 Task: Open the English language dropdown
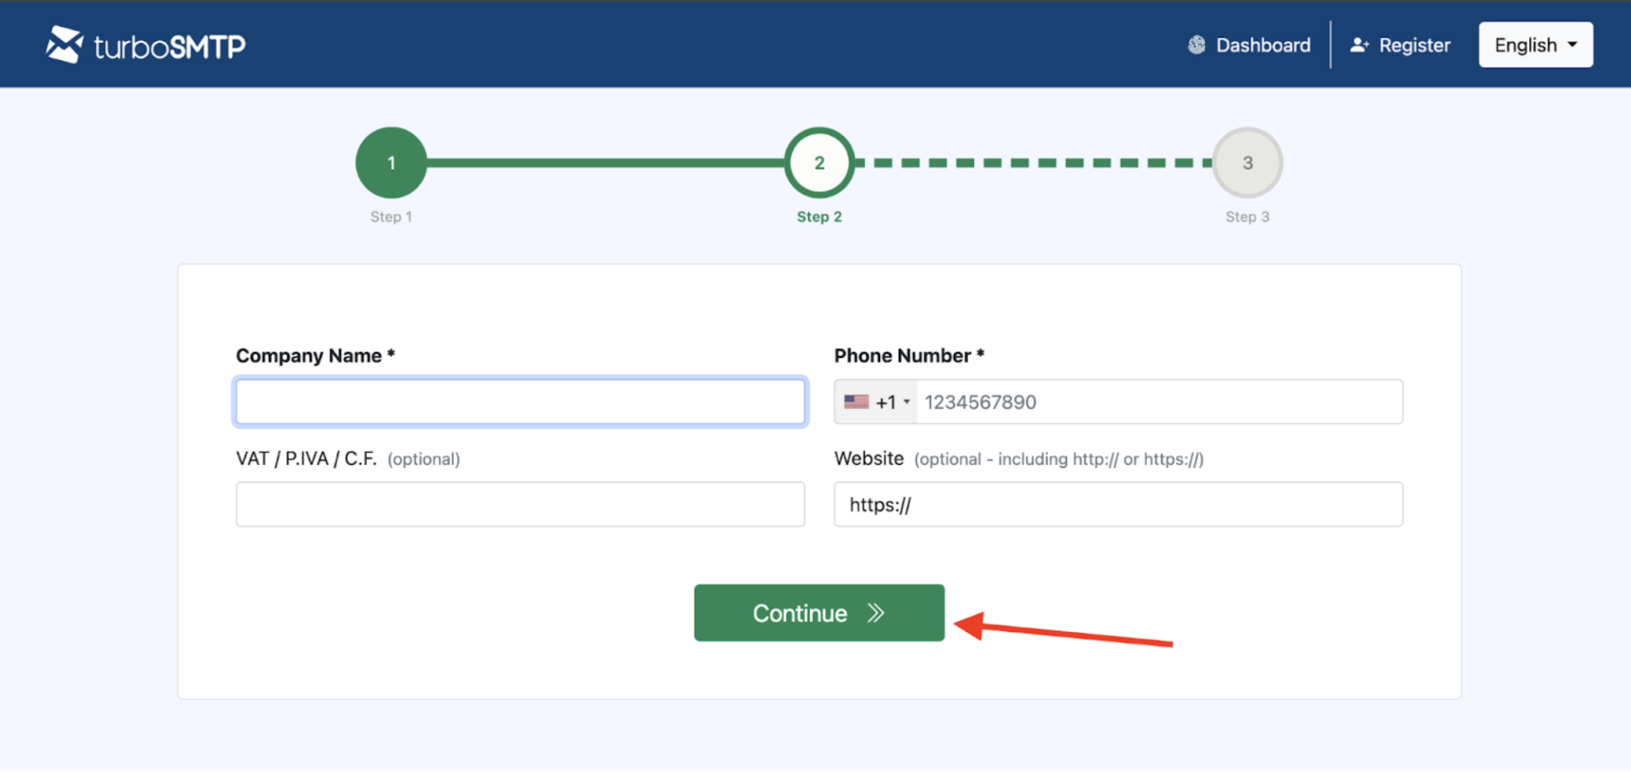coord(1534,46)
